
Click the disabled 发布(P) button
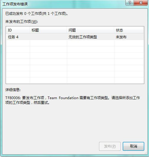[110, 146]
